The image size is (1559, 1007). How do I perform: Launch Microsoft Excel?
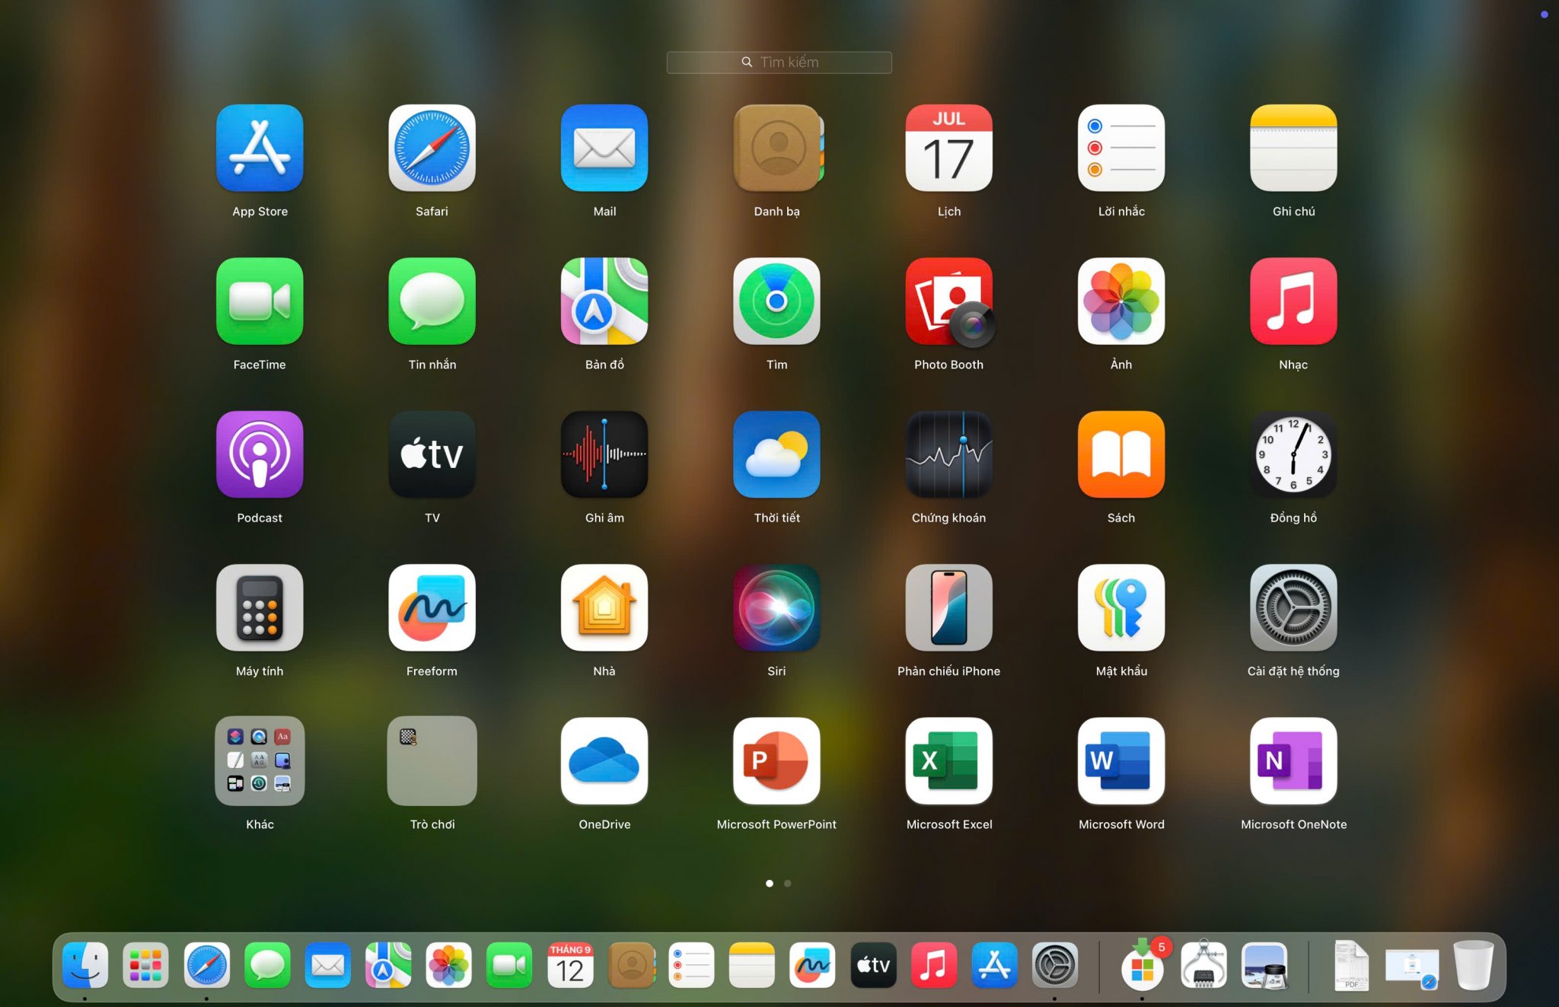[948, 760]
